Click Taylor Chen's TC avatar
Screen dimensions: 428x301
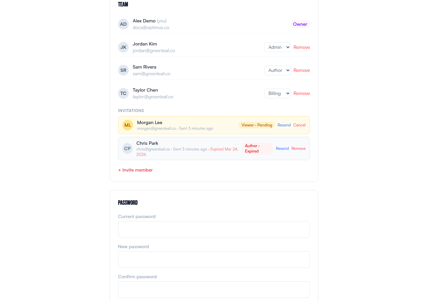point(123,93)
